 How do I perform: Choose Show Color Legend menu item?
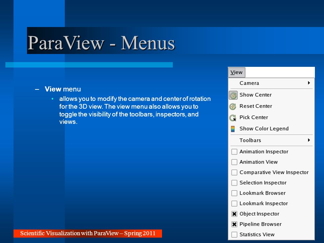tap(271, 129)
